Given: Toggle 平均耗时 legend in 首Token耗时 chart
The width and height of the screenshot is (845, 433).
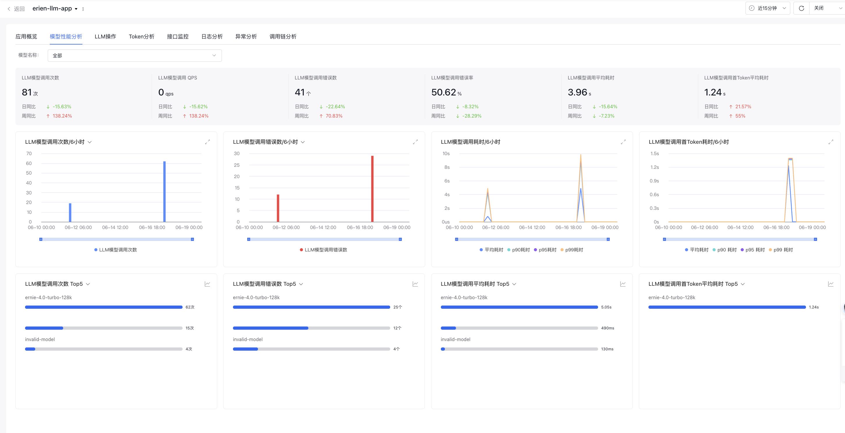Looking at the screenshot, I should (697, 250).
